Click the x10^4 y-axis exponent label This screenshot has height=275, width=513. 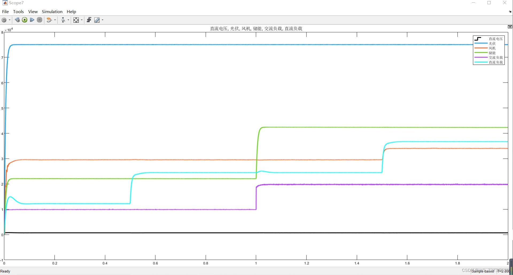(9, 30)
